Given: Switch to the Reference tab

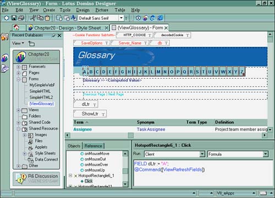Looking at the screenshot, I should click(93, 146).
